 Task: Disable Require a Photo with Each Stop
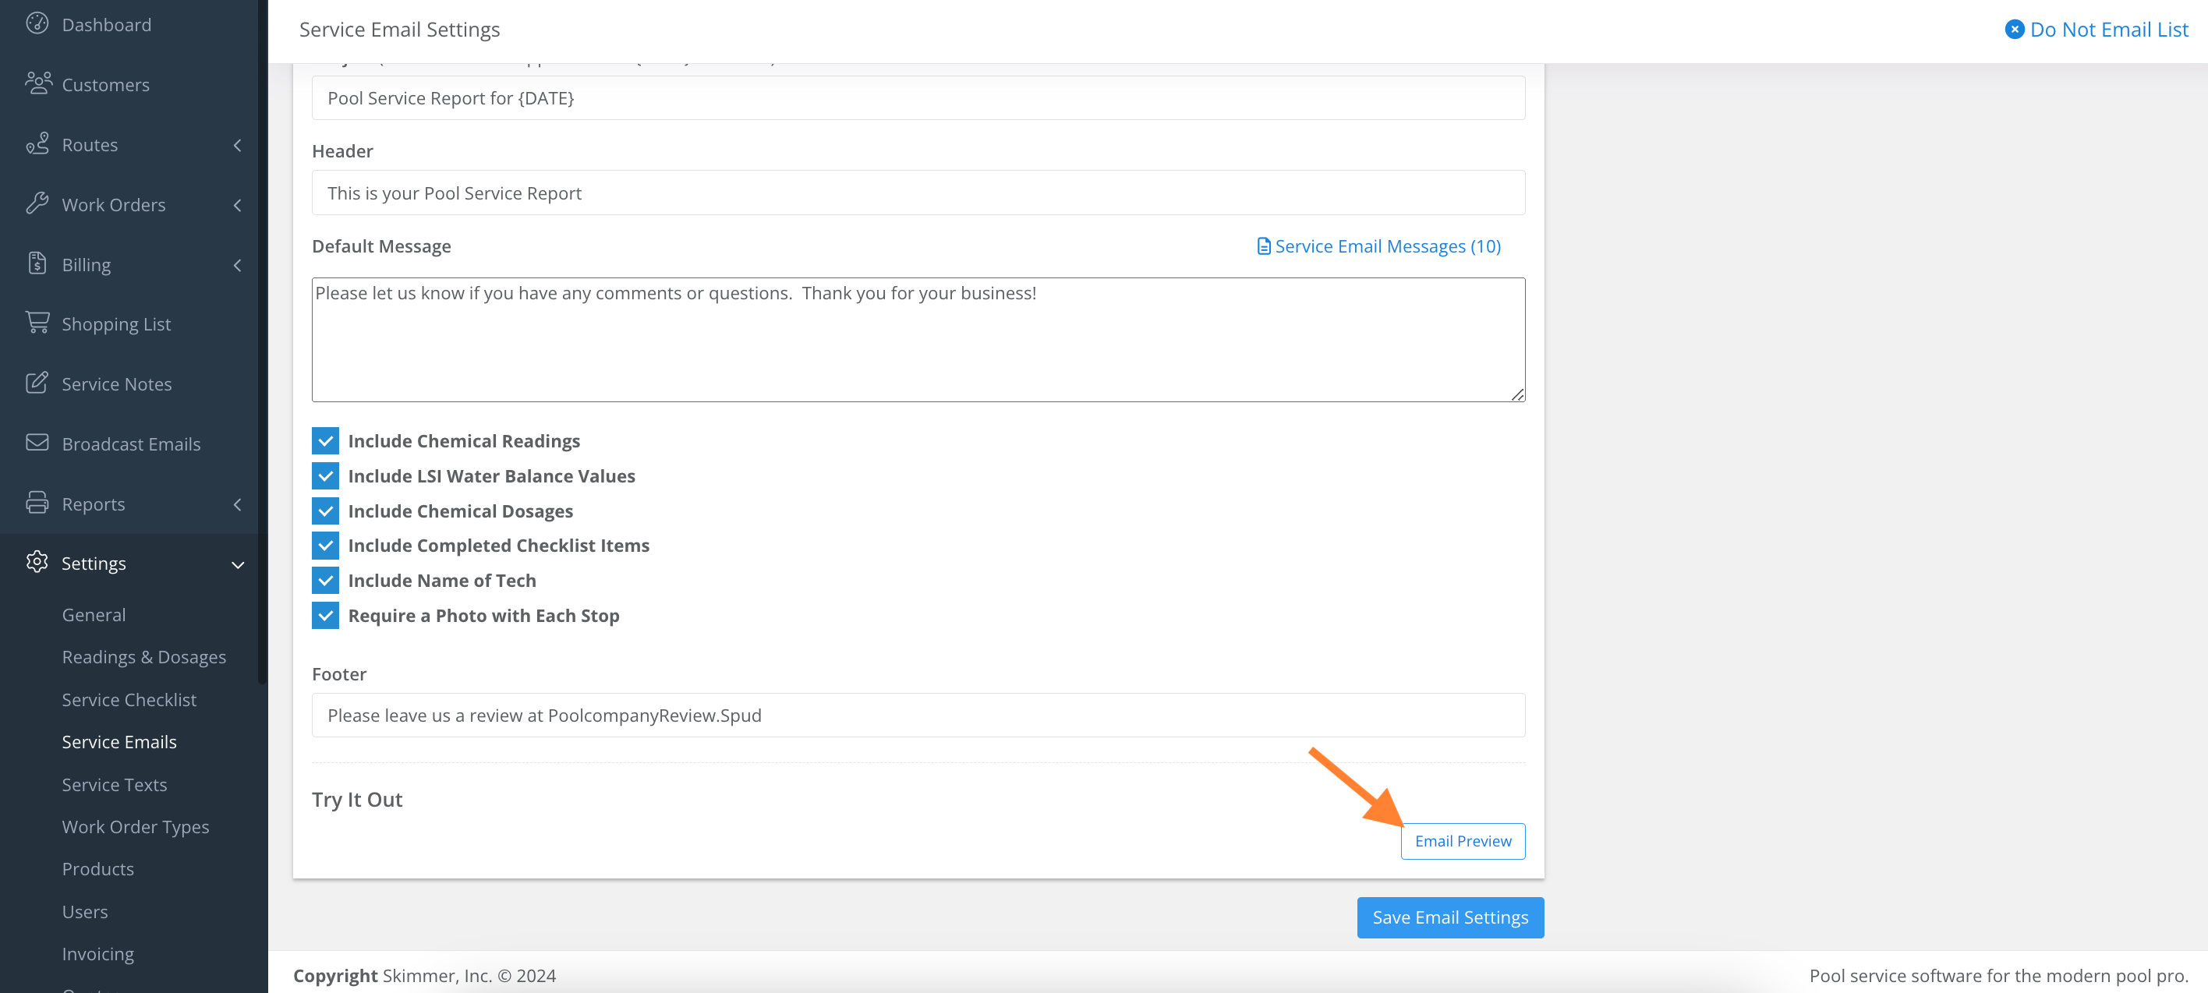click(325, 616)
